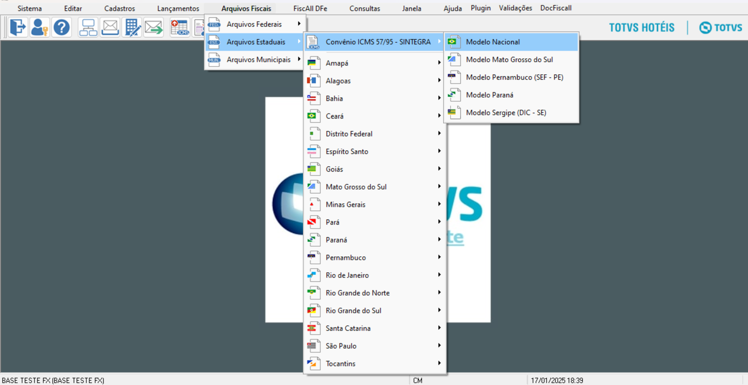Click the FiscAll DFe menu

310,8
